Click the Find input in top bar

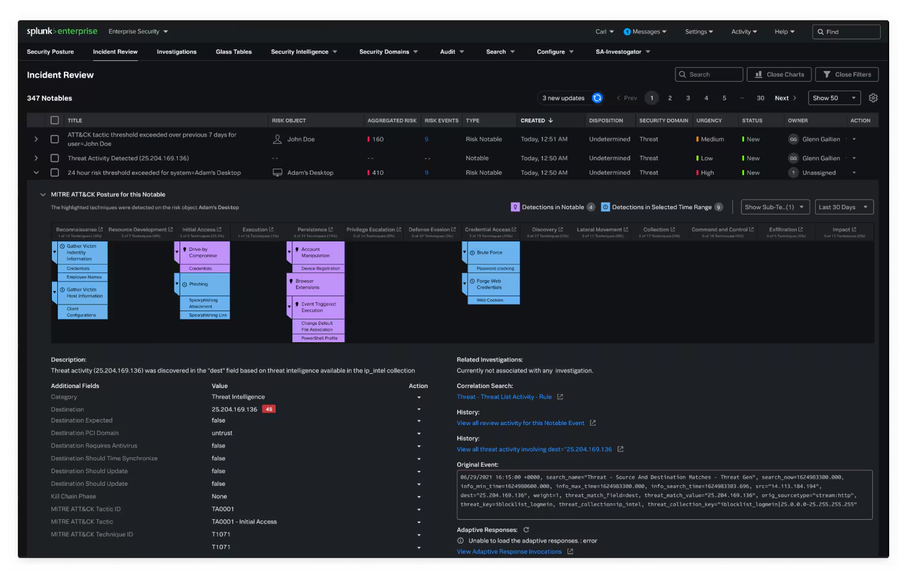point(846,32)
